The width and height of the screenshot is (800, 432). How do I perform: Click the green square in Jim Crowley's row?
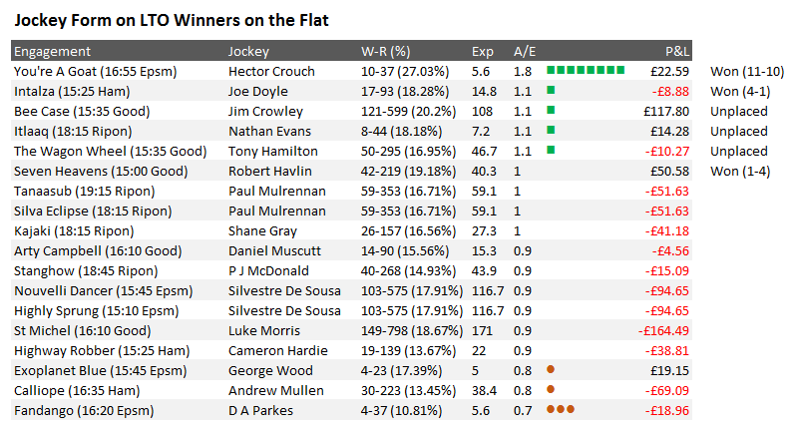(551, 110)
